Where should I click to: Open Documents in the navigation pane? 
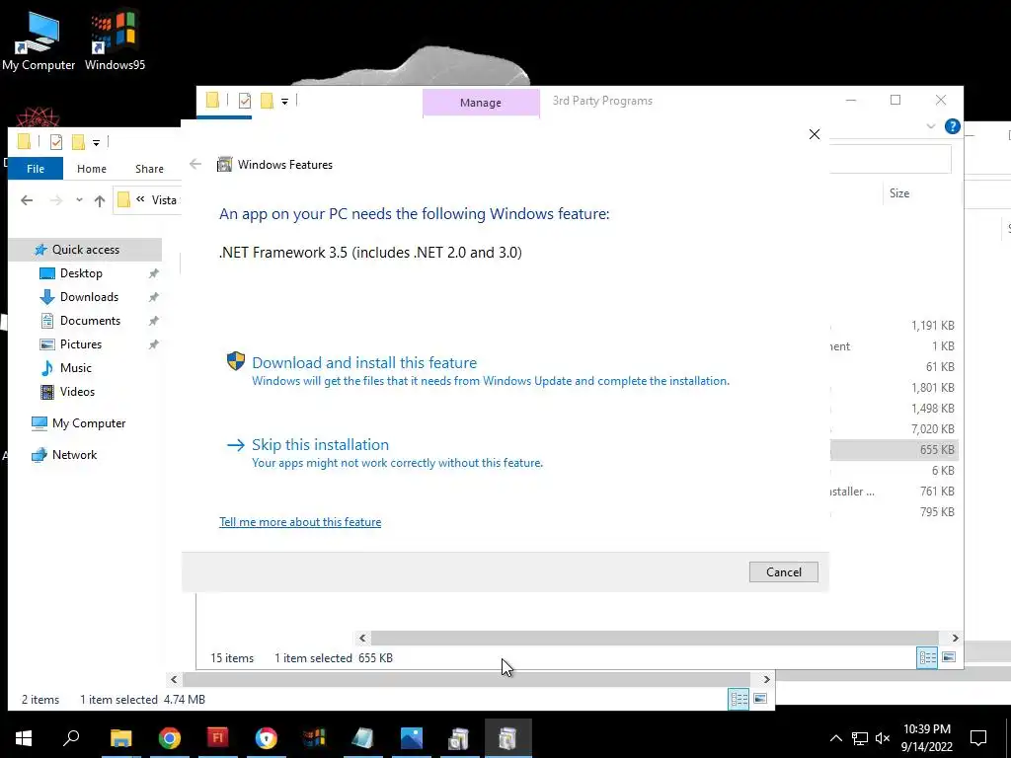click(x=90, y=321)
